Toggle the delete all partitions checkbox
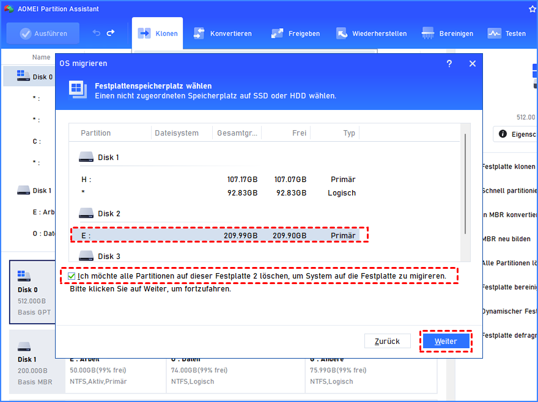 72,276
